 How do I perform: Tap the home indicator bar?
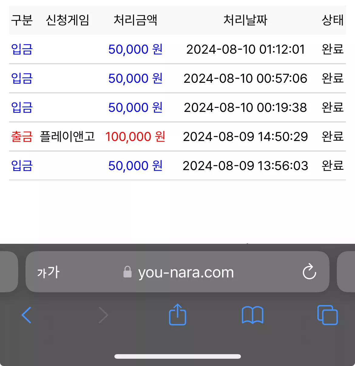coord(177,356)
